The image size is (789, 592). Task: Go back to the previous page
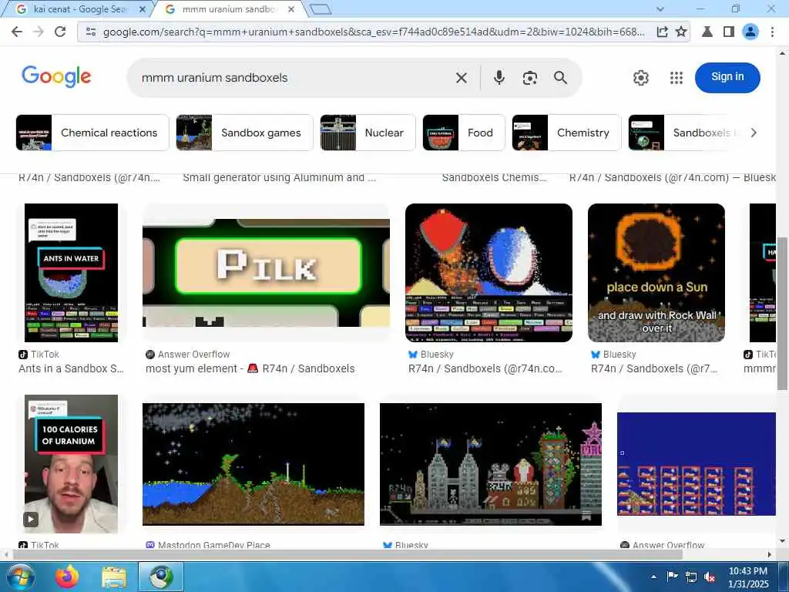[17, 32]
